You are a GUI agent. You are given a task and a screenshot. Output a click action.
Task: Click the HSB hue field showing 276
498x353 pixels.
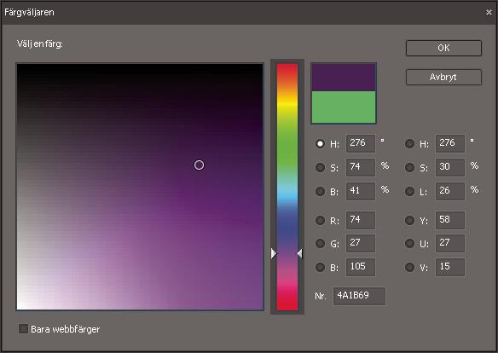click(361, 143)
